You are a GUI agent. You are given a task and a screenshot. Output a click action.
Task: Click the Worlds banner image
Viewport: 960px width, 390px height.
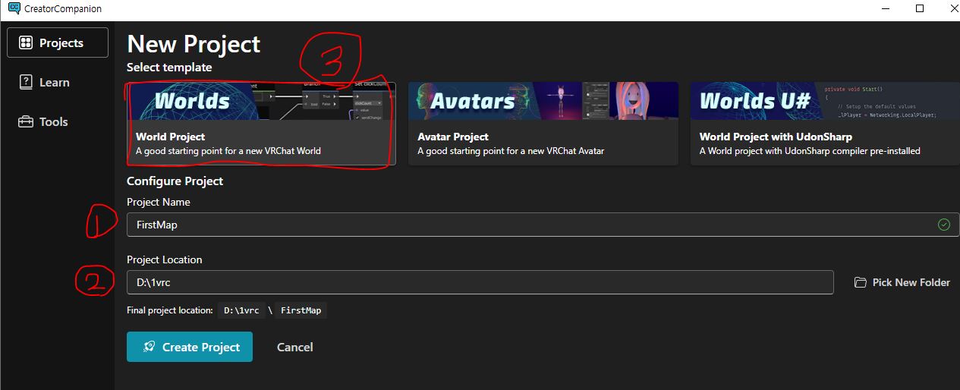261,101
